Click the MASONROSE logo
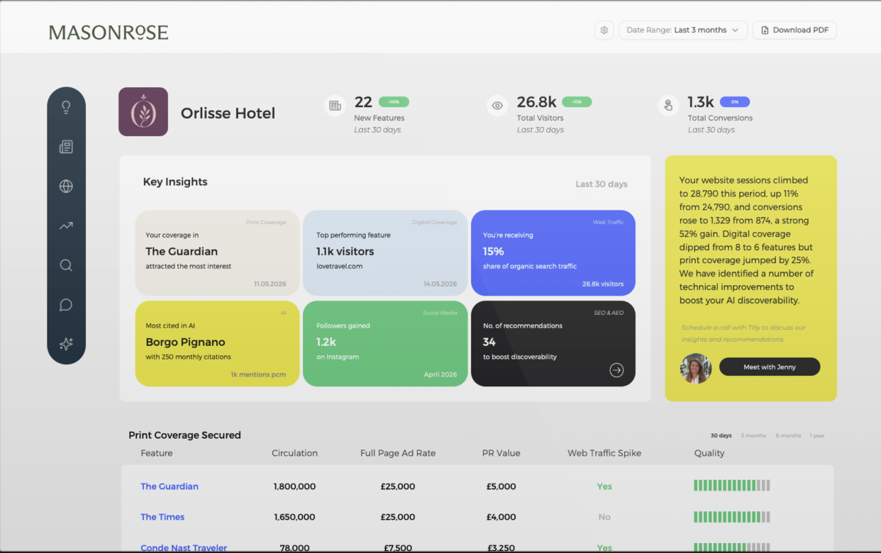 [x=109, y=32]
